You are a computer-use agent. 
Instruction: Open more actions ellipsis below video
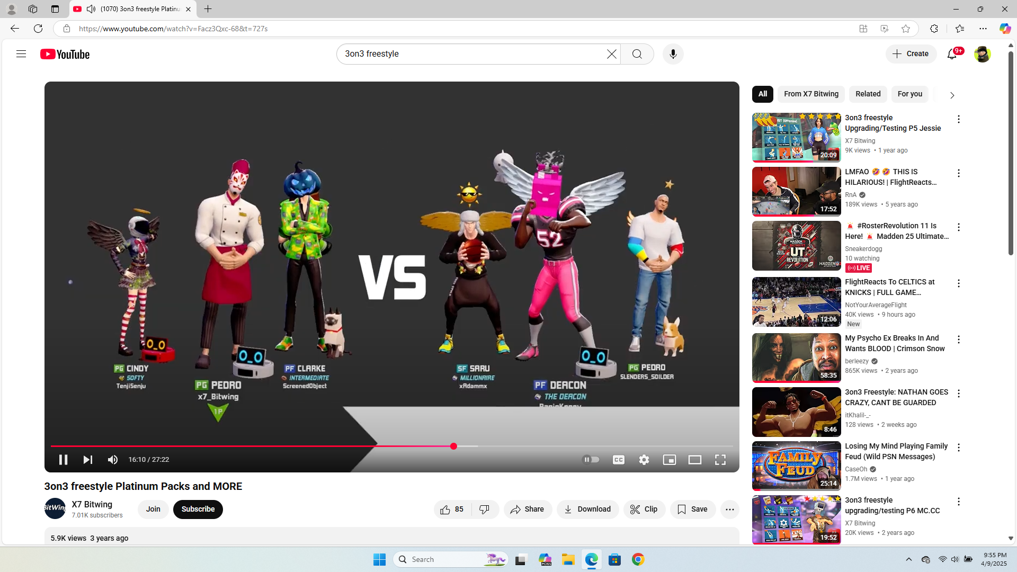point(729,510)
